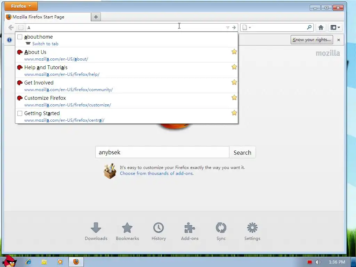Open the search engine selector dropdown
The image size is (356, 267).
(246, 27)
